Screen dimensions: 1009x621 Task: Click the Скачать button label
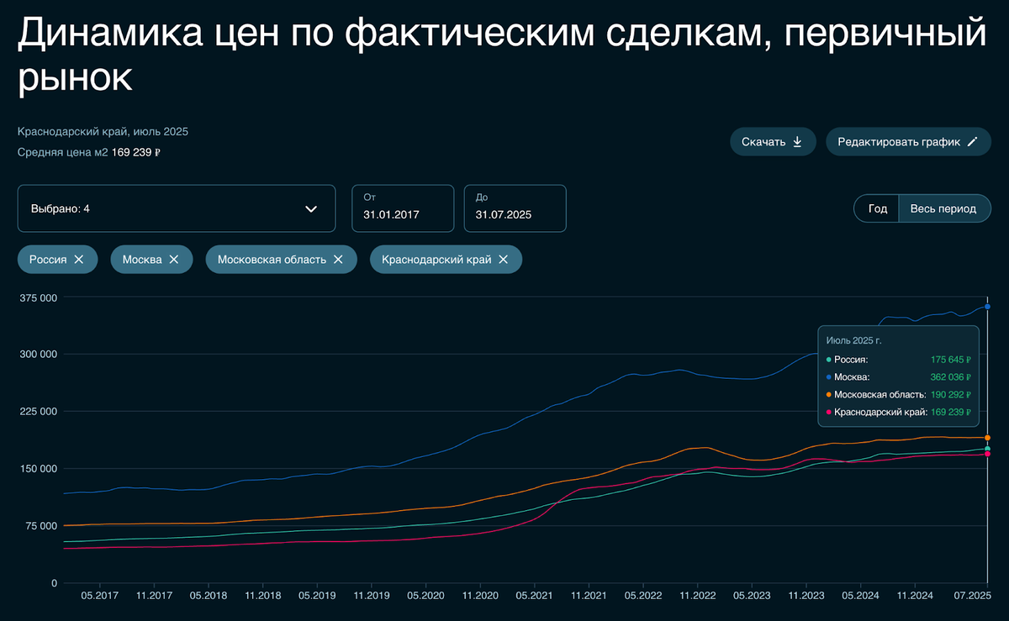click(763, 142)
